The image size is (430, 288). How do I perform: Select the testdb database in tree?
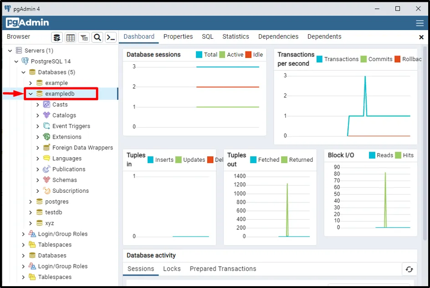point(53,212)
